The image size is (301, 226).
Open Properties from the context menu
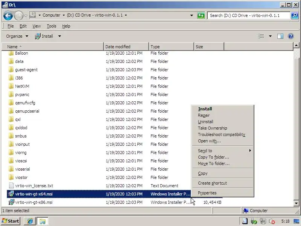(x=223, y=193)
